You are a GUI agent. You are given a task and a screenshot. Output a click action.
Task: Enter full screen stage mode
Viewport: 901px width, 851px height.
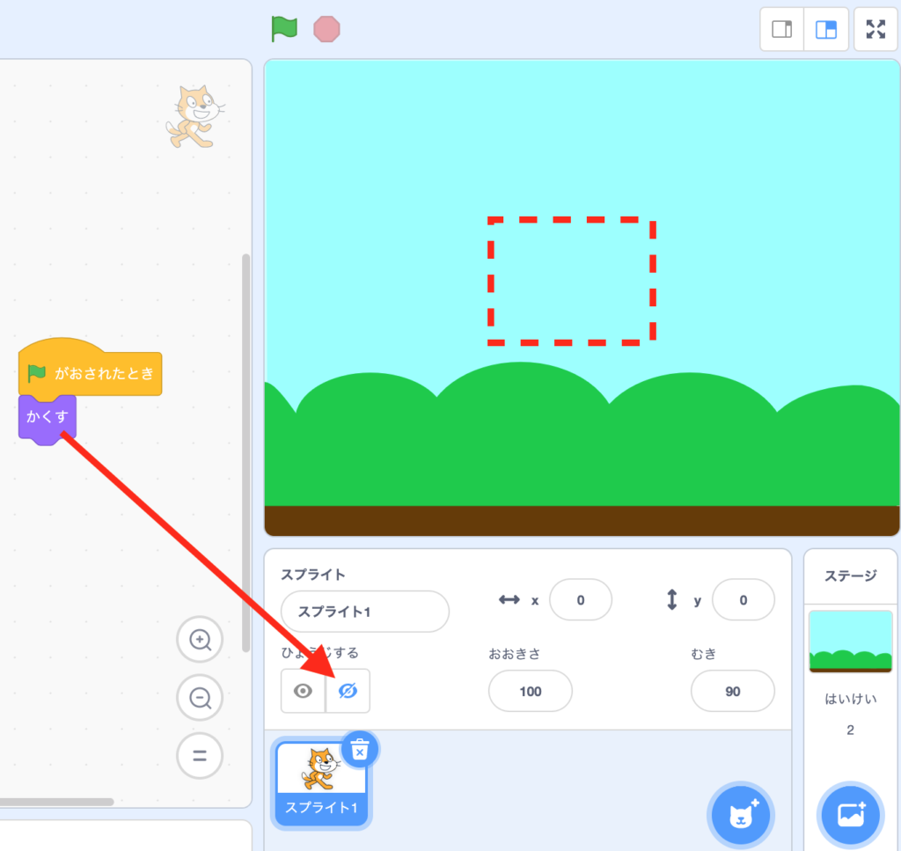pyautogui.click(x=875, y=30)
